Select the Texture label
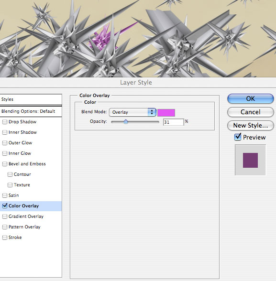The image size is (276, 281). pyautogui.click(x=22, y=185)
